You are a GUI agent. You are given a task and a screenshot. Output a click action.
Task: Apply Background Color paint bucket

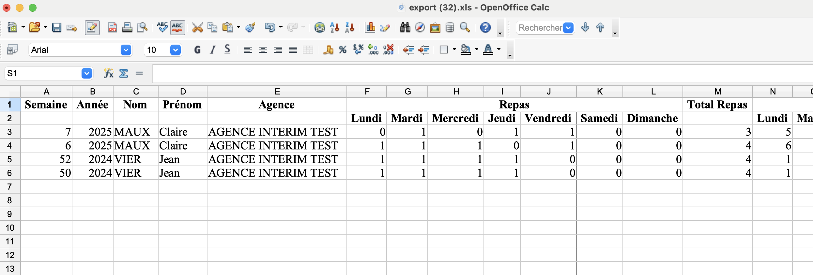[x=466, y=50]
